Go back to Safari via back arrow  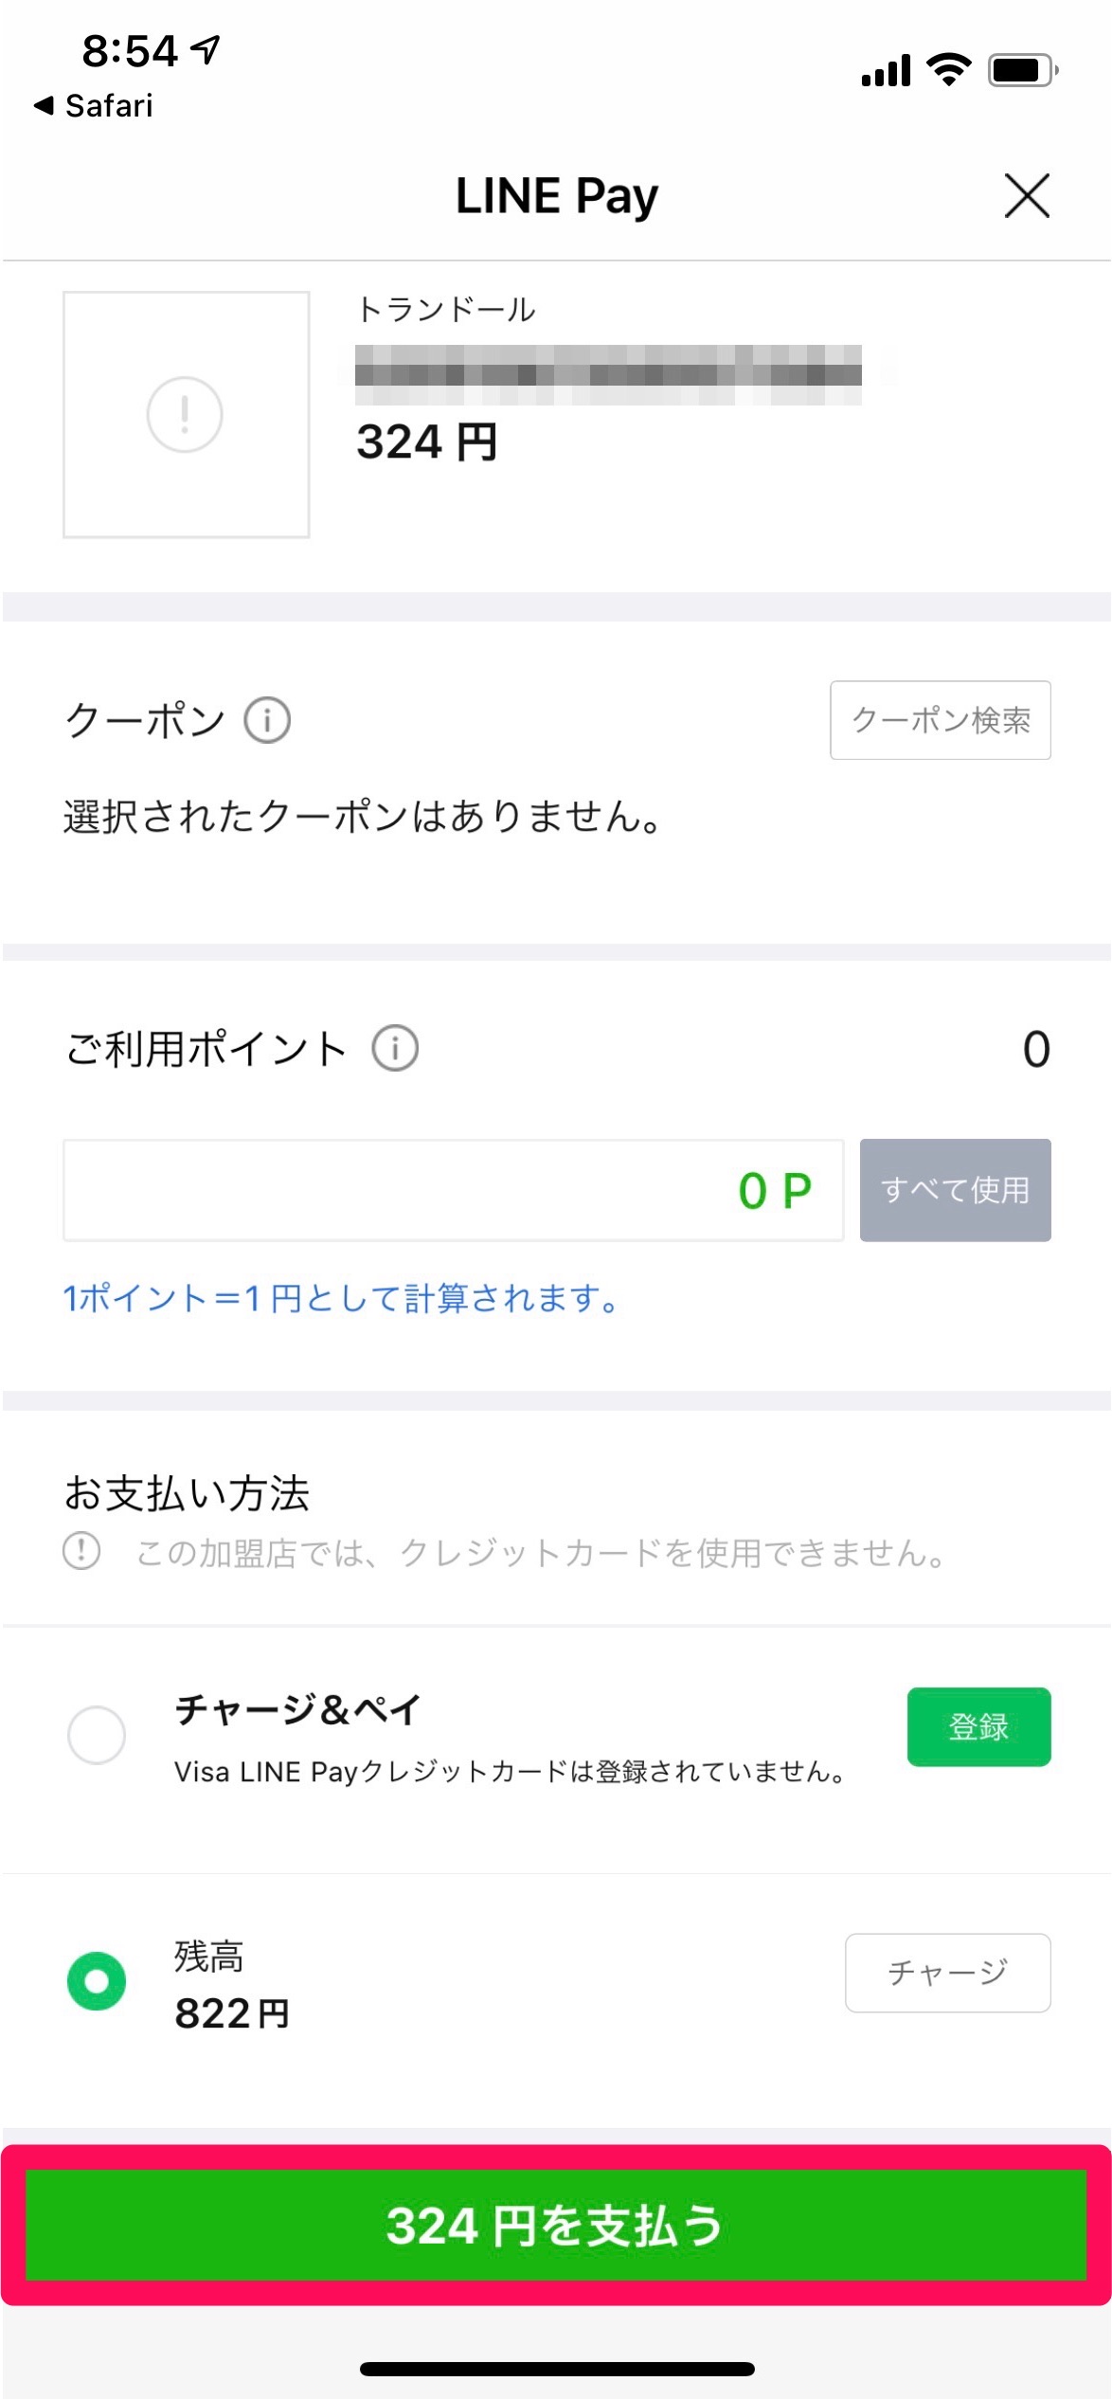pos(44,105)
